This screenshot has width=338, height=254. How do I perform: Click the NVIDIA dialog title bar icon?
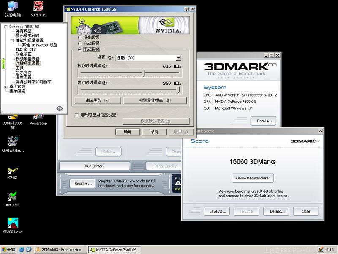(68, 9)
